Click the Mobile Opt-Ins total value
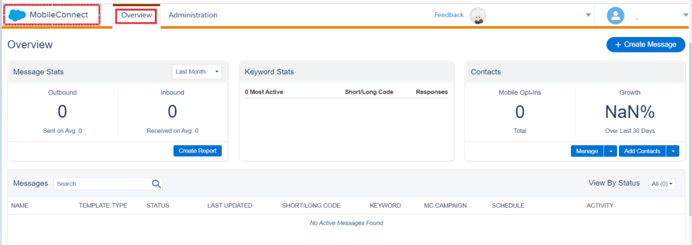Screen dimensions: 692x245 (x=520, y=112)
